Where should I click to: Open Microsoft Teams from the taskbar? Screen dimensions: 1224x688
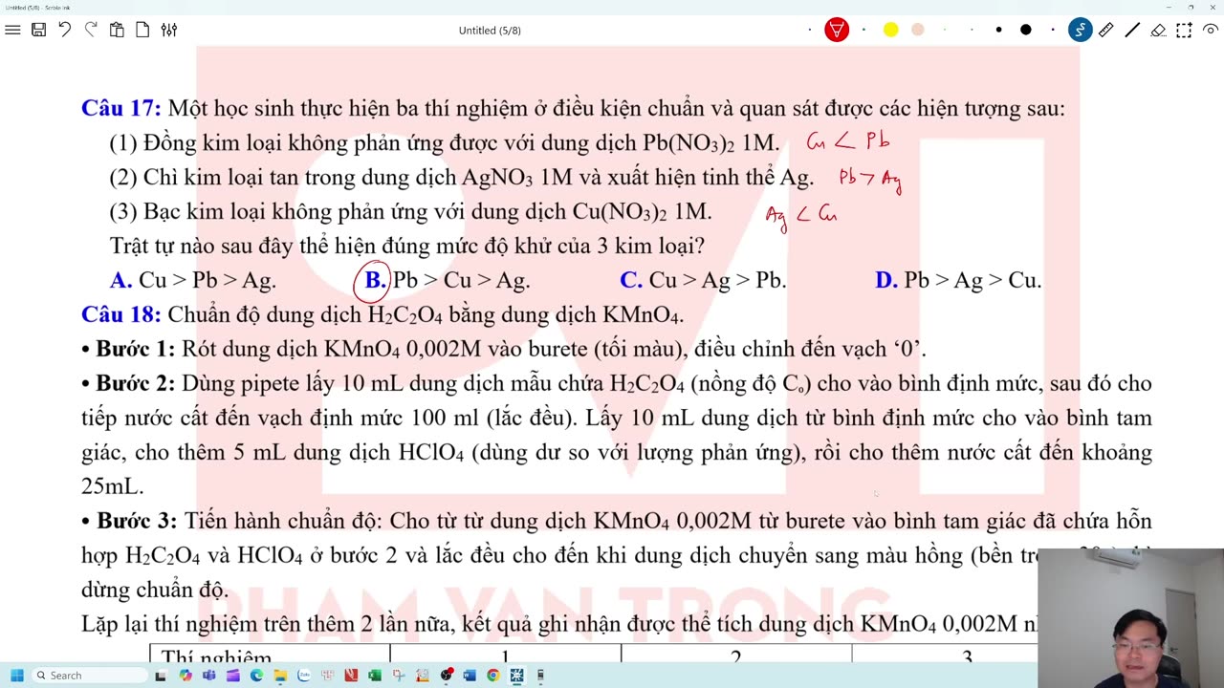[209, 676]
